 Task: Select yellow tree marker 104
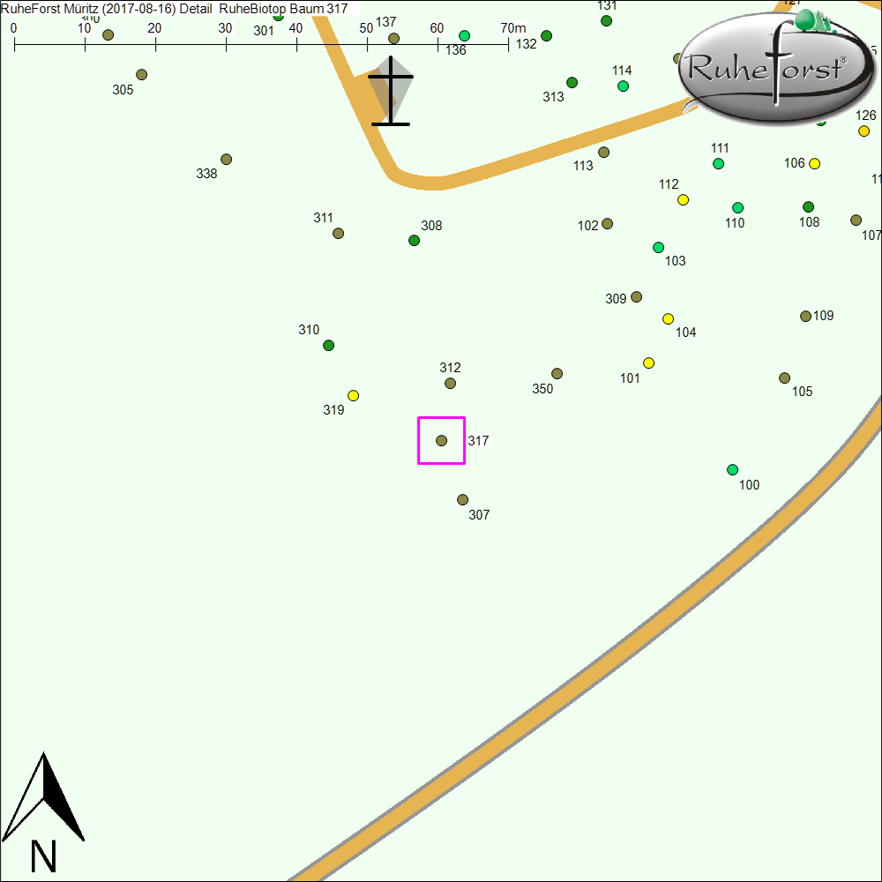coord(668,318)
